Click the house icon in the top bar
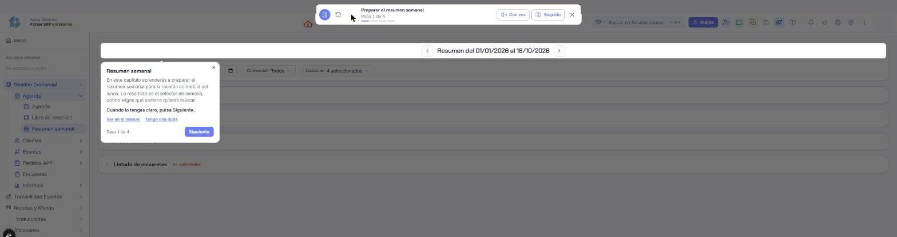Image resolution: width=897 pixels, height=237 pixels. coord(308,24)
